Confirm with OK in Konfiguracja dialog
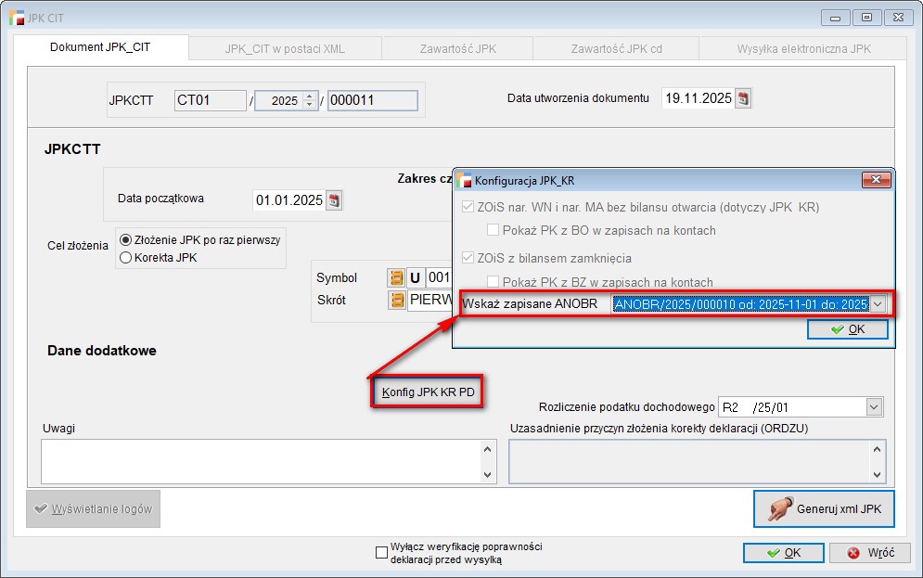 coord(848,329)
